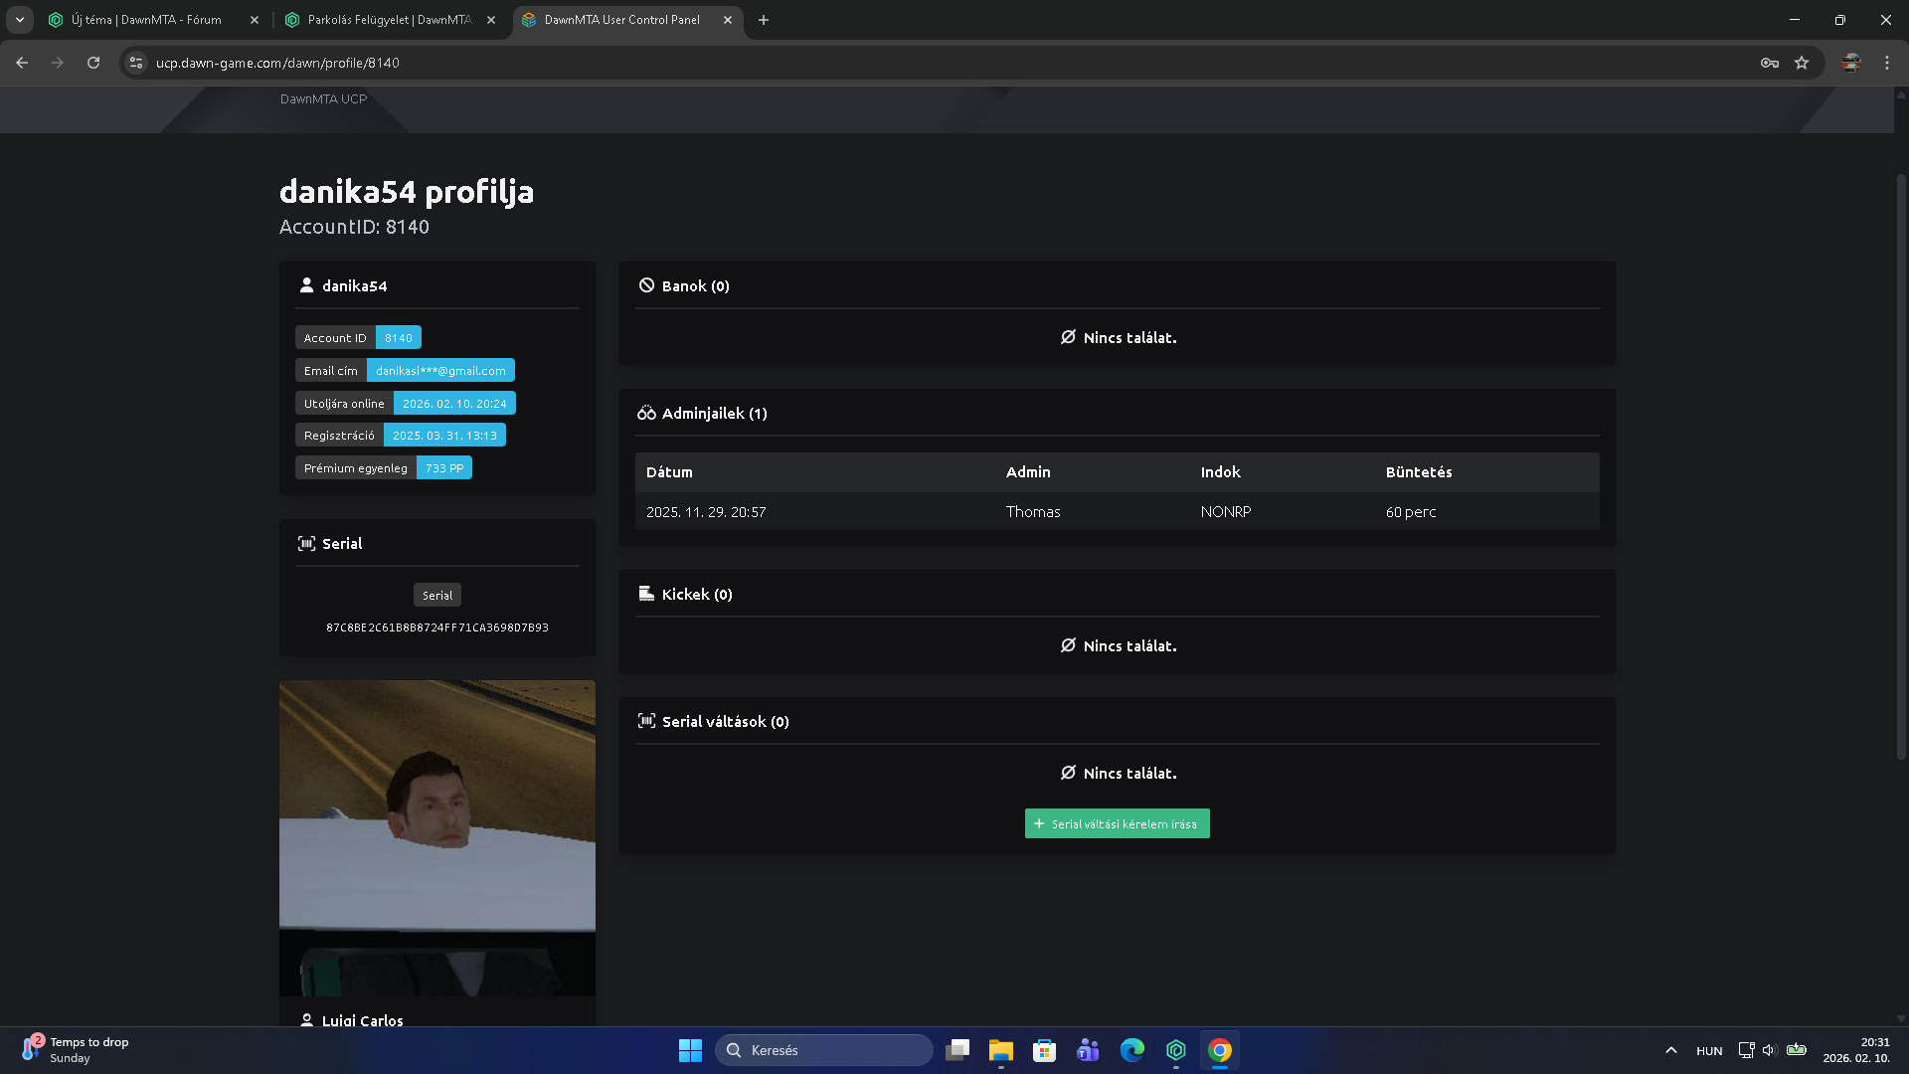This screenshot has width=1909, height=1074.
Task: Go back to the previous page
Action: click(x=22, y=63)
